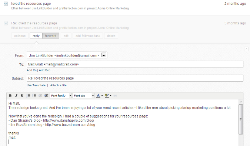Apply underline formatting
This screenshot has height=146, width=250.
click(22, 96)
